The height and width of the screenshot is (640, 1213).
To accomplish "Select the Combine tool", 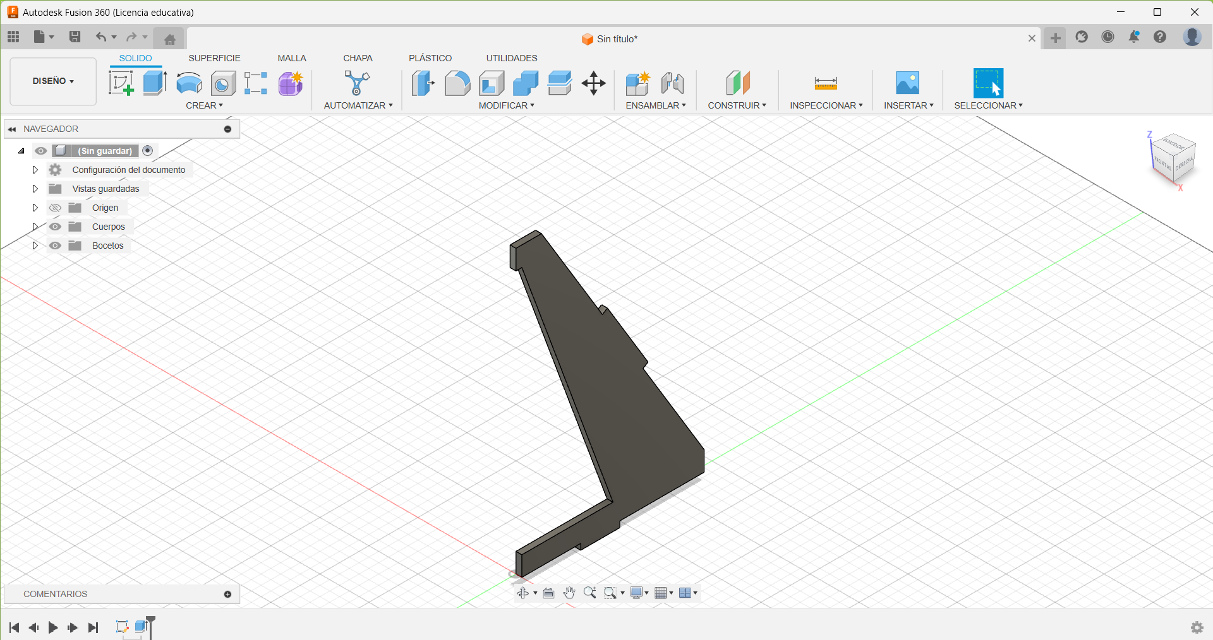I will tap(526, 83).
